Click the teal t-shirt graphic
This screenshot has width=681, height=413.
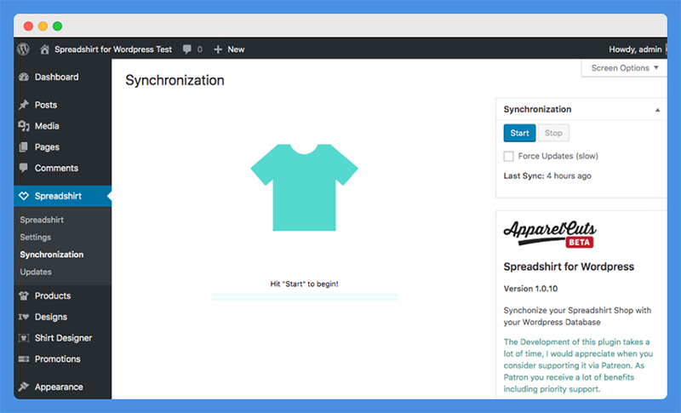click(x=304, y=187)
